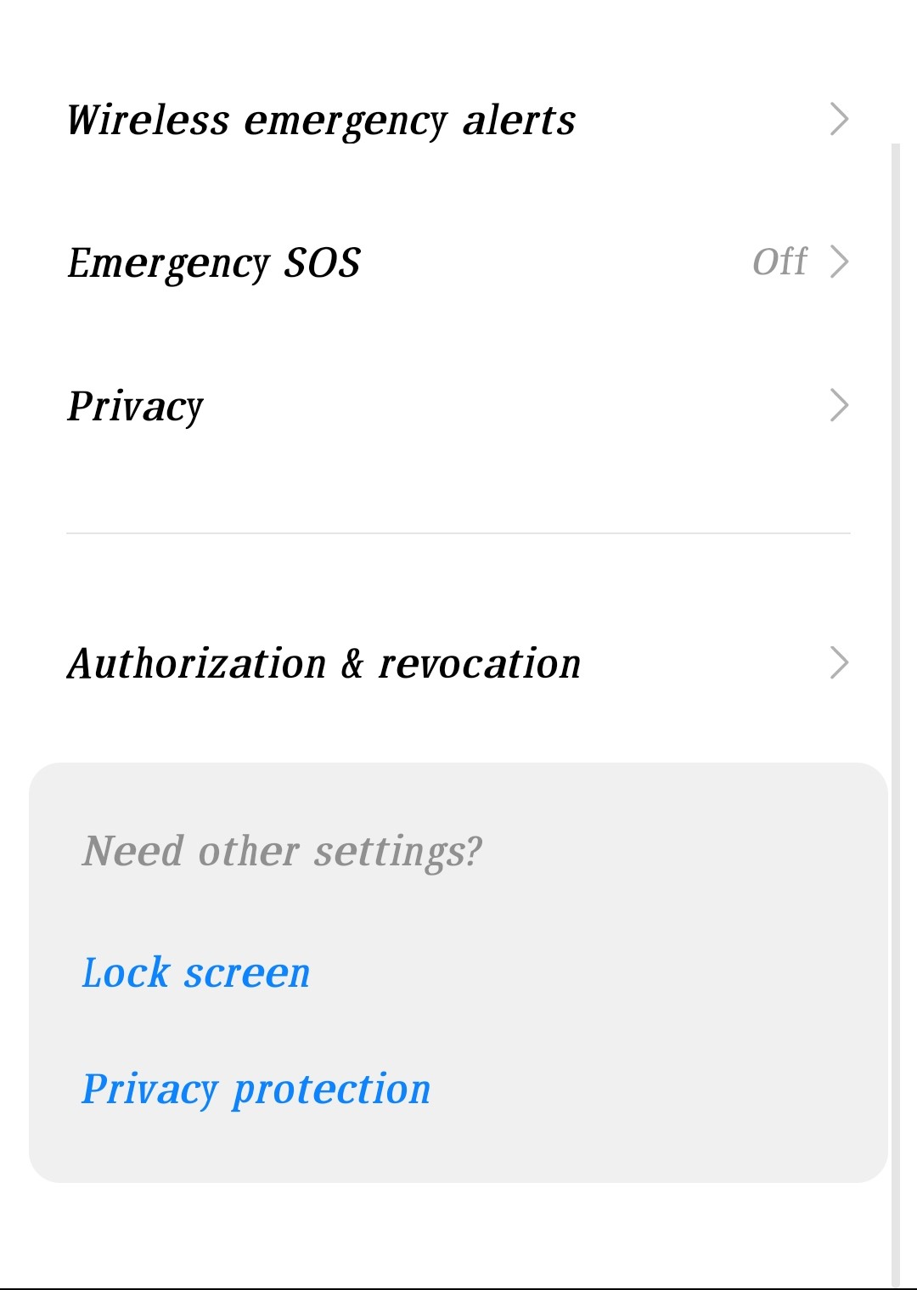Screen dimensions: 917x1290
Task: Click the word "SOS" in Emergency SOS
Action: 322,263
